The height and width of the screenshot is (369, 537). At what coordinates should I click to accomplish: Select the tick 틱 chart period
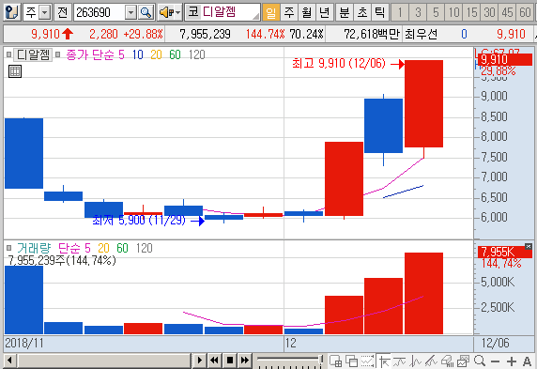[380, 13]
